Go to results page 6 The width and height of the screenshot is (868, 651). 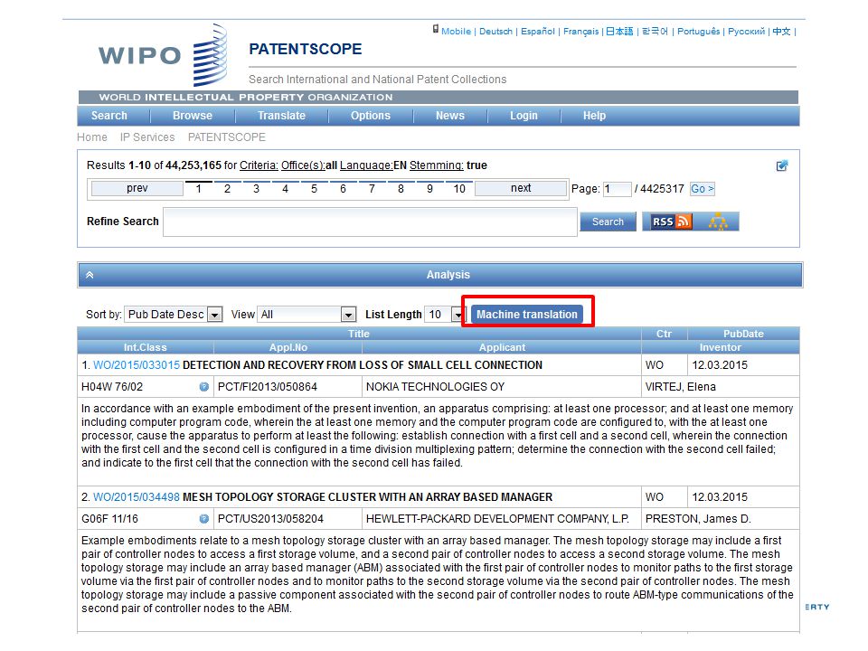pyautogui.click(x=343, y=189)
